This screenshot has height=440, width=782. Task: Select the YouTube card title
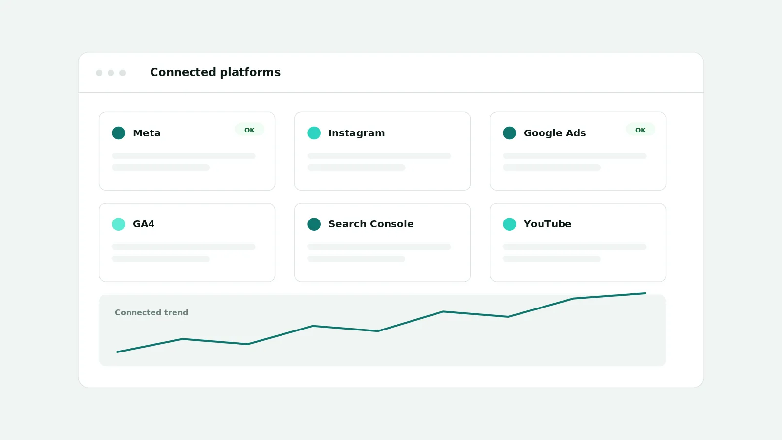coord(547,224)
